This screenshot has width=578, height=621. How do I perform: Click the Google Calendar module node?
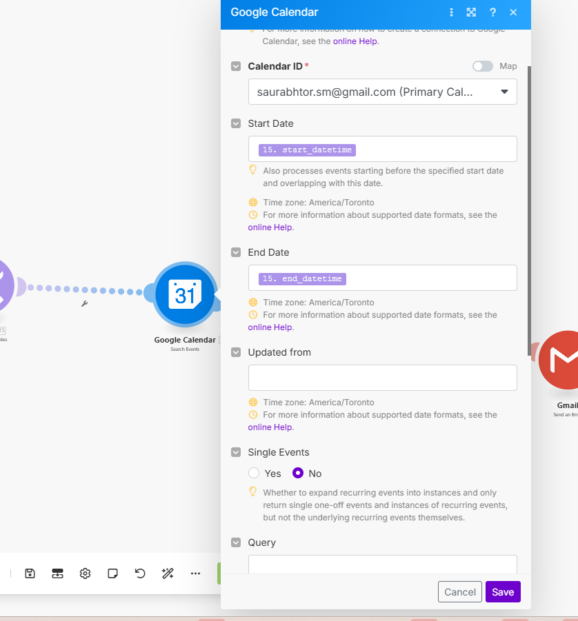tap(185, 294)
